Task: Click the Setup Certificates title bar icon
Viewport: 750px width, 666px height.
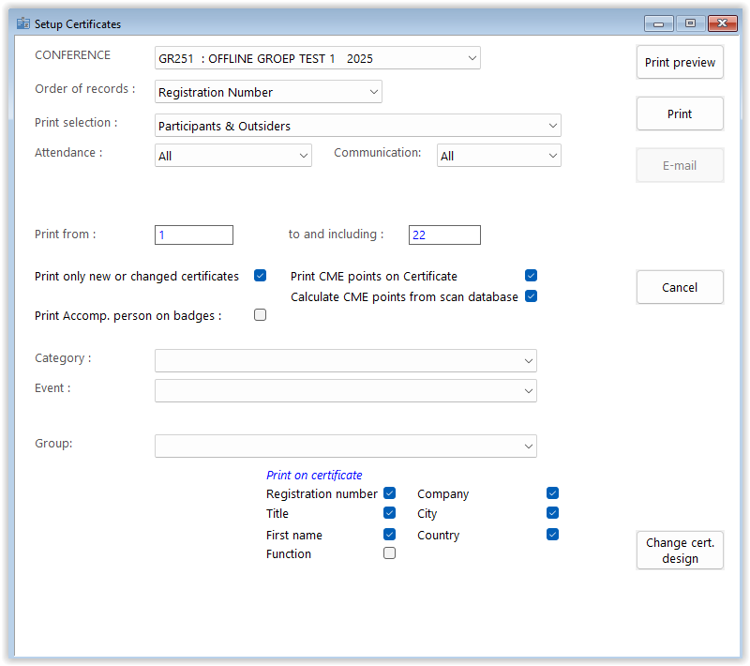Action: (x=23, y=23)
